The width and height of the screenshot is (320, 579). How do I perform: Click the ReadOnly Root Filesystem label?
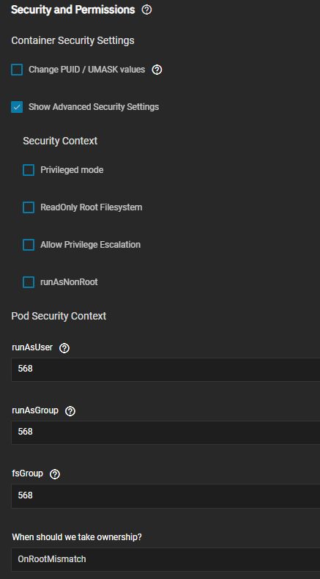click(x=91, y=207)
